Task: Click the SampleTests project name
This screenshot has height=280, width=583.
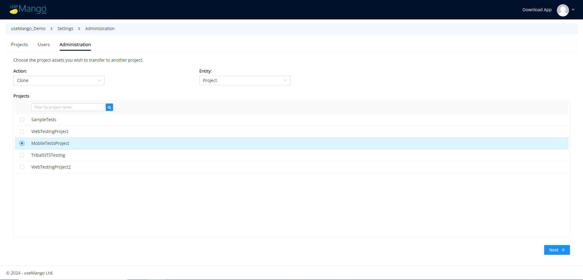Action: (44, 120)
